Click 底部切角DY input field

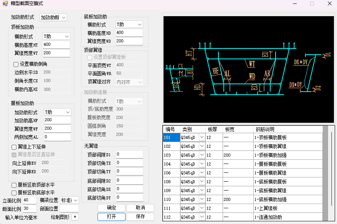(130, 197)
